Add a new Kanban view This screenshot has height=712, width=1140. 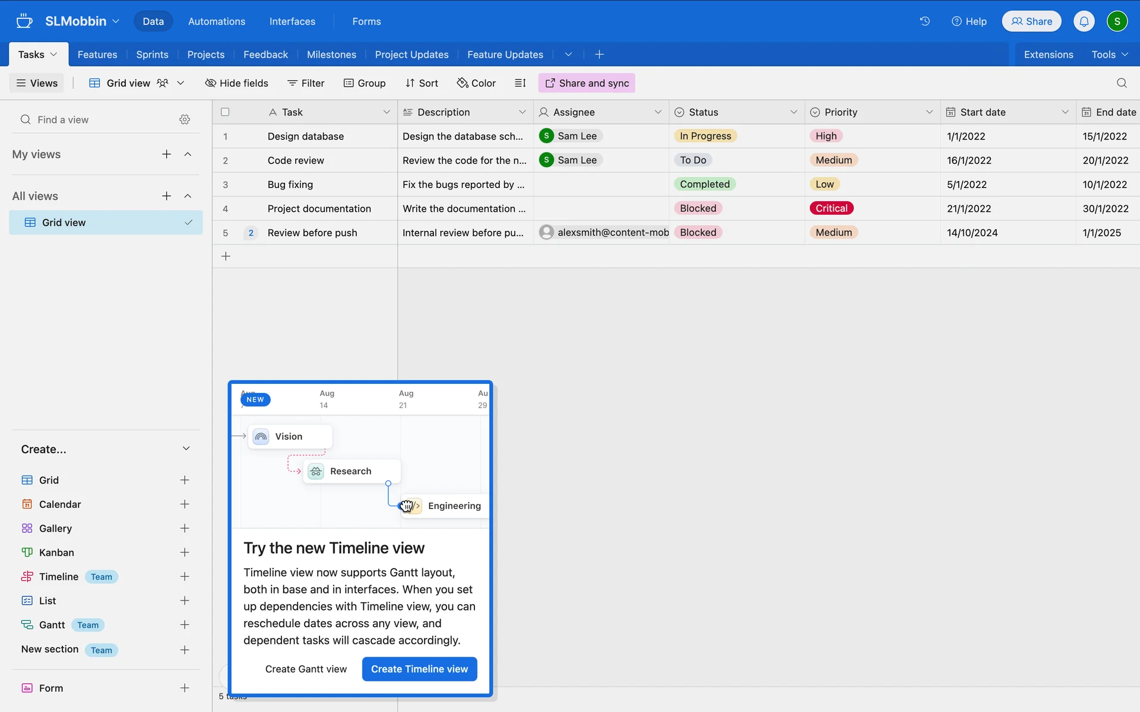185,552
